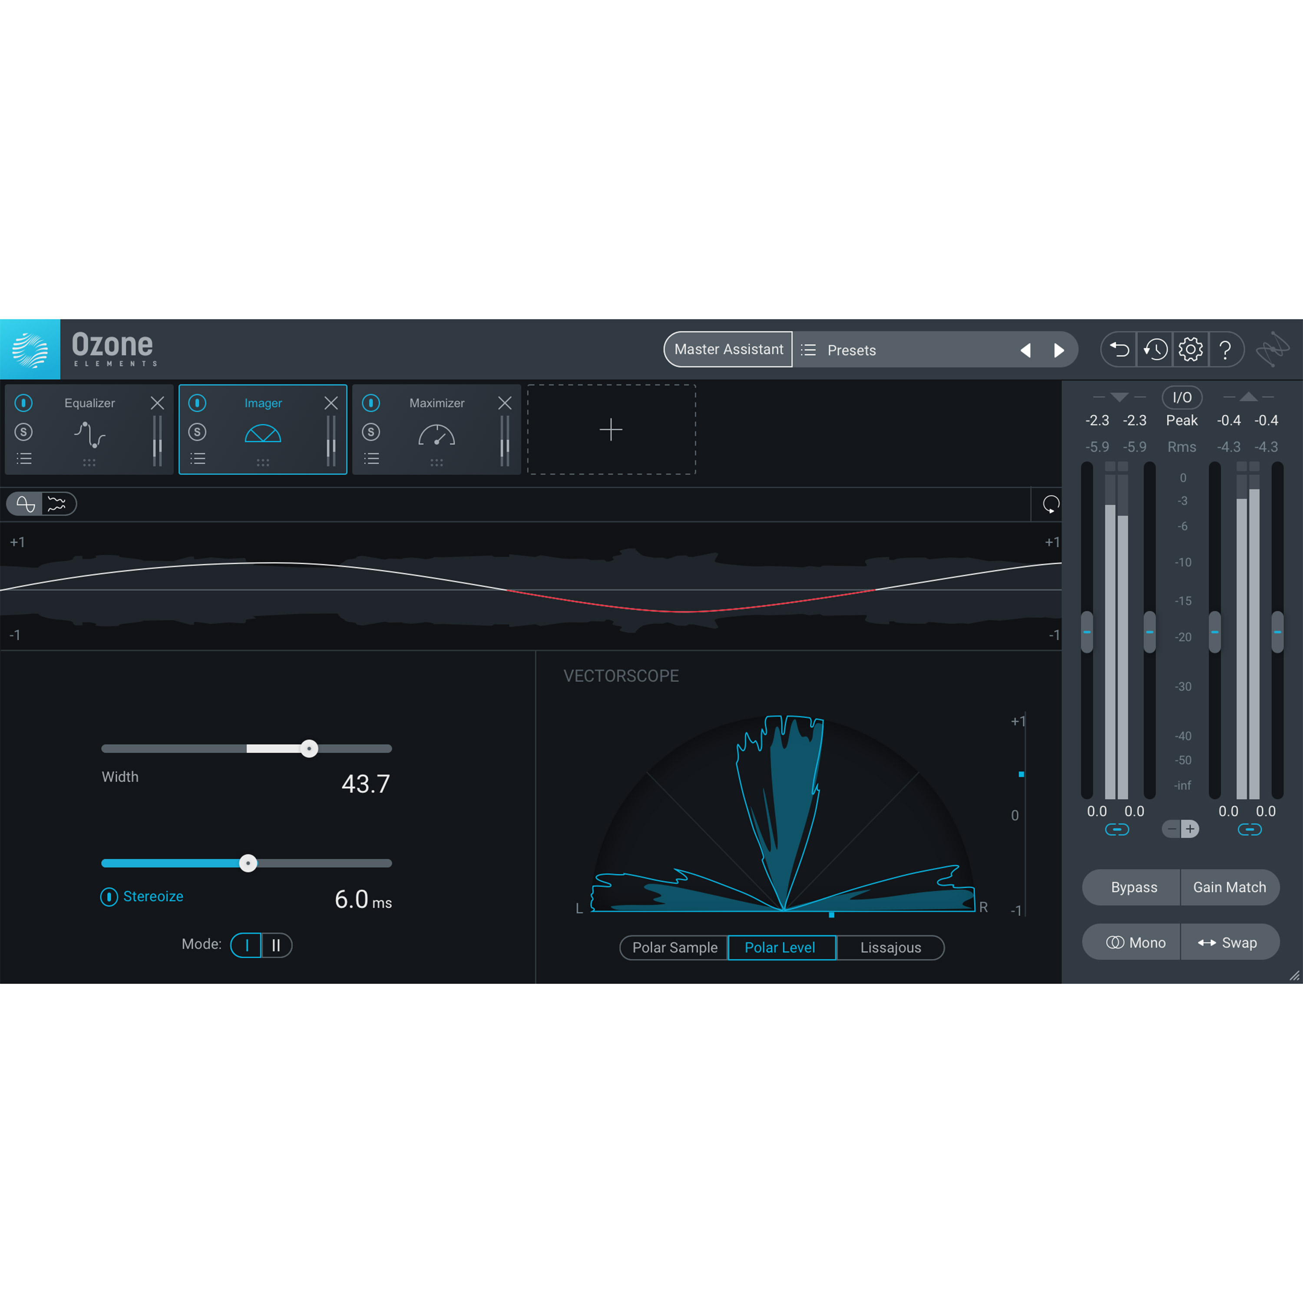Click right output gain fader handle

[x=1277, y=632]
